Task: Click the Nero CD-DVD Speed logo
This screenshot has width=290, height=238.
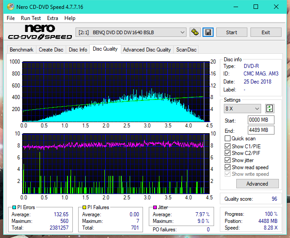Action: (40, 32)
